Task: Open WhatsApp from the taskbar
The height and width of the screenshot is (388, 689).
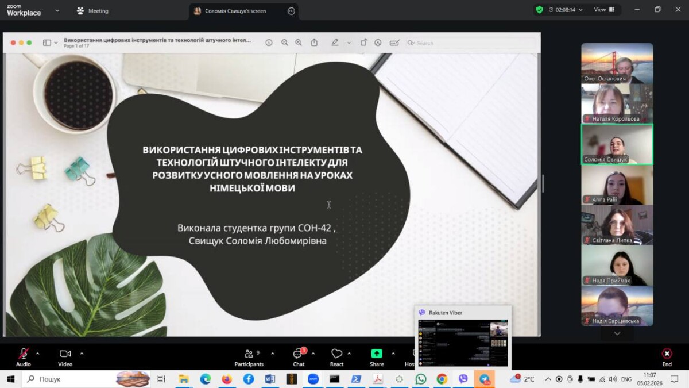Action: tap(421, 379)
